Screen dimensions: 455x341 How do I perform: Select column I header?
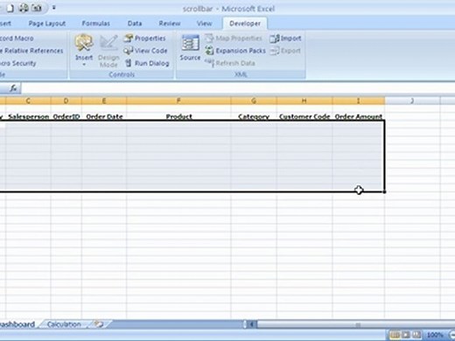coord(359,101)
